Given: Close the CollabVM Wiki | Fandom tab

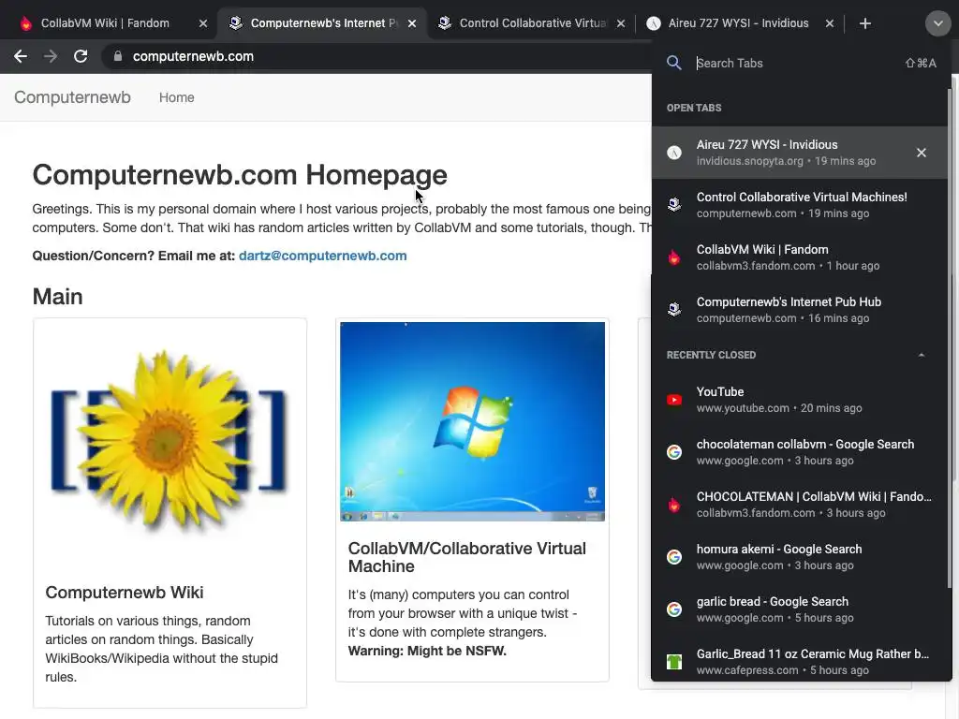Looking at the screenshot, I should tap(203, 23).
